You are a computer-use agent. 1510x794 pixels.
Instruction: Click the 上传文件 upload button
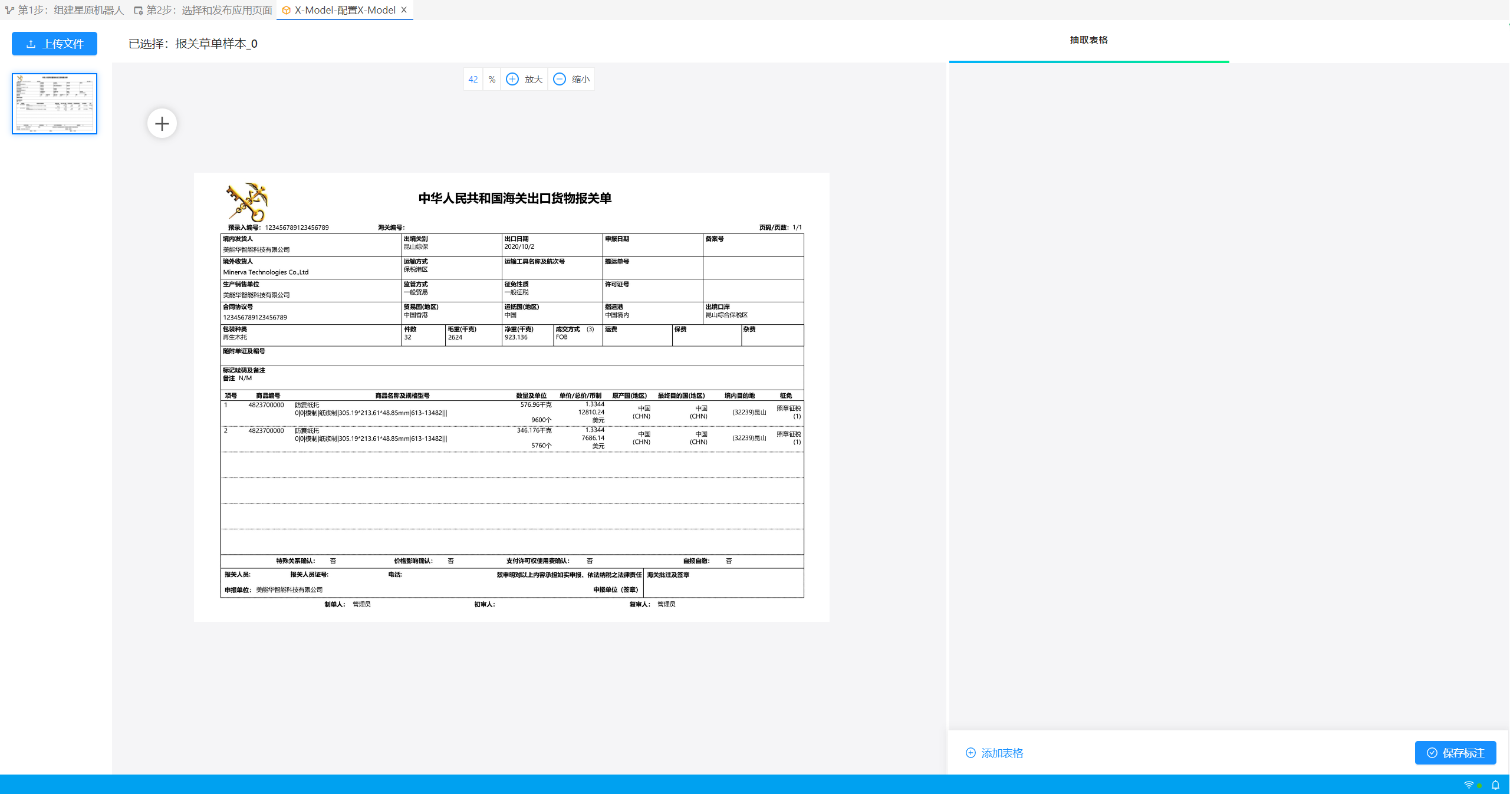pos(54,44)
